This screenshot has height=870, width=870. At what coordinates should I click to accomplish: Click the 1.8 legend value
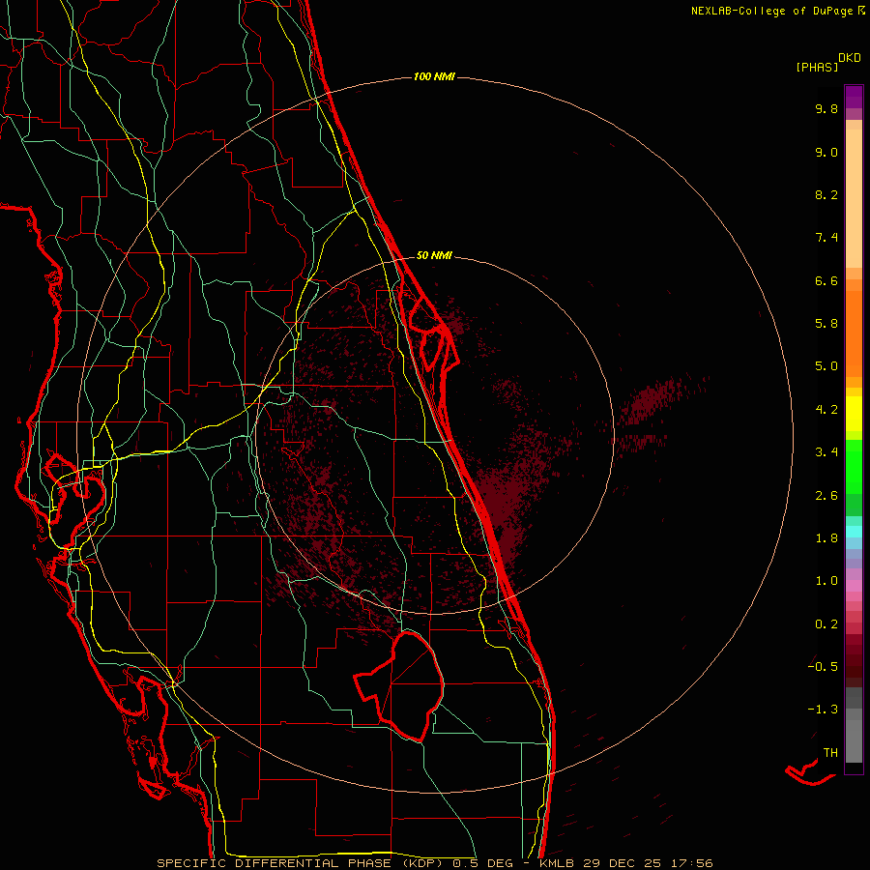tap(826, 538)
